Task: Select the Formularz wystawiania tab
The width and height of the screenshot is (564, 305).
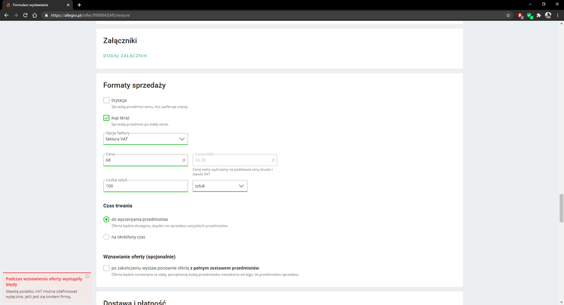Action: tap(34, 5)
